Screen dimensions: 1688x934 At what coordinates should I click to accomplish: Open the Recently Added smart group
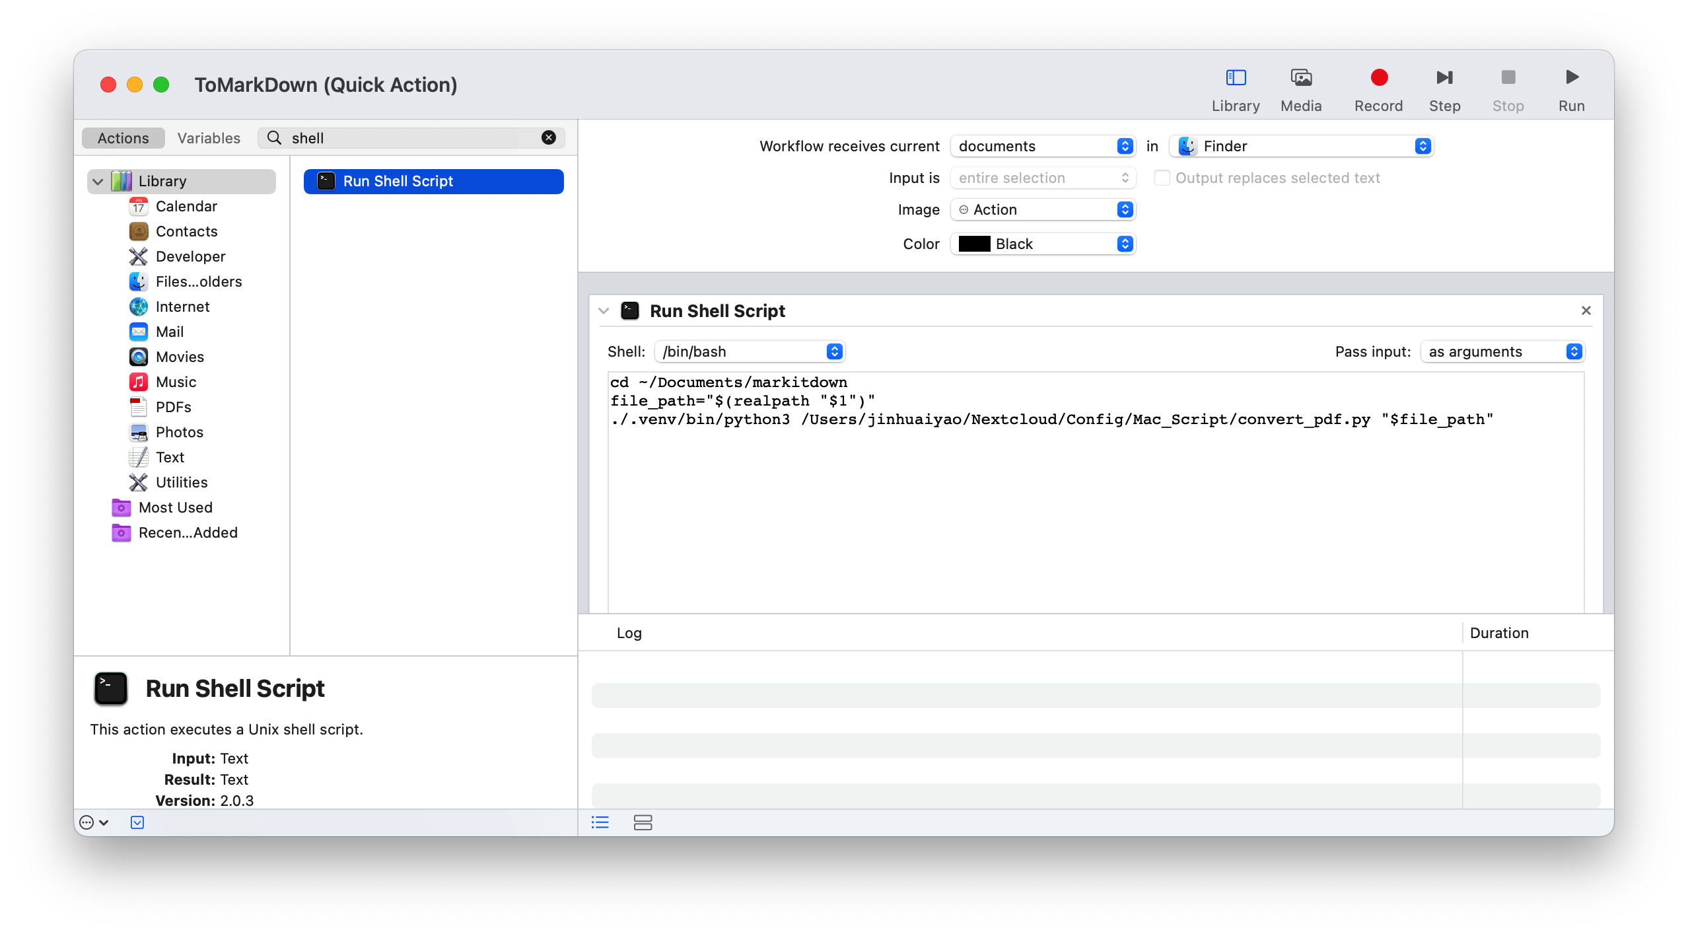tap(188, 532)
